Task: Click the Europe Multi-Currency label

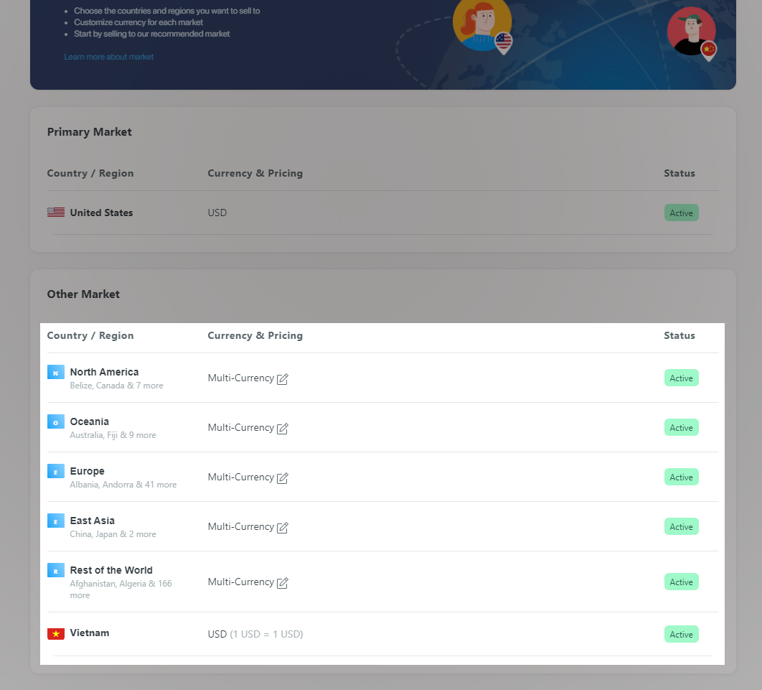Action: [x=241, y=477]
